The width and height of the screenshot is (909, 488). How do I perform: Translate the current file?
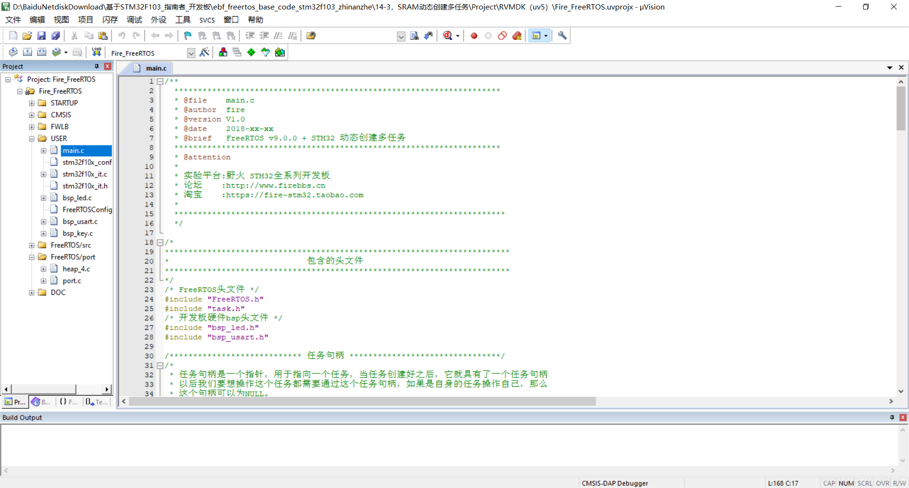point(13,52)
